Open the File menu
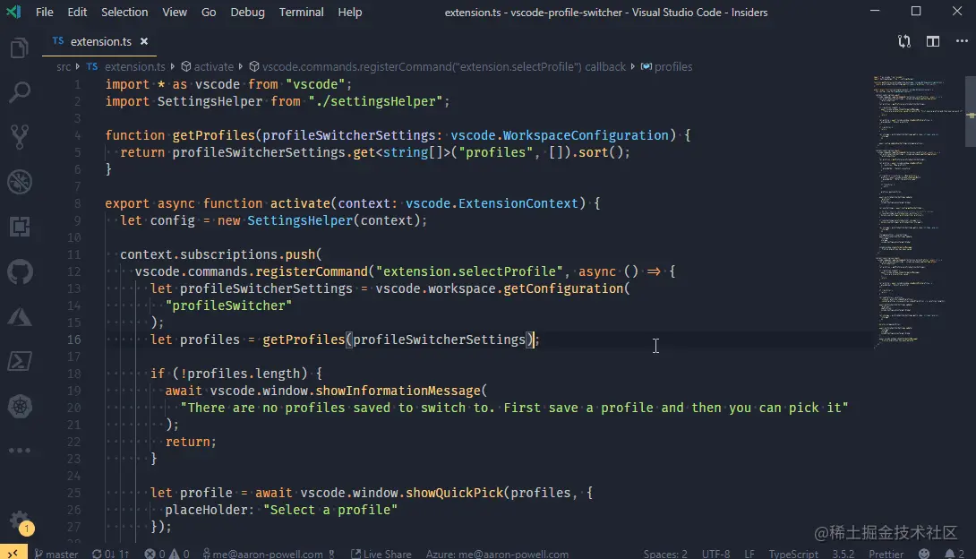This screenshot has width=976, height=559. 44,12
